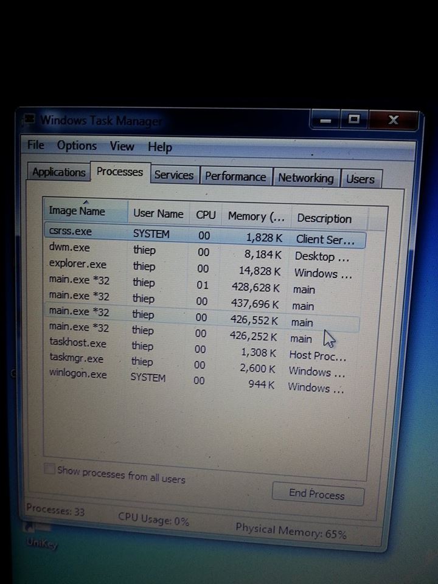Go to the Networking tab
This screenshot has height=584, width=438.
point(305,178)
